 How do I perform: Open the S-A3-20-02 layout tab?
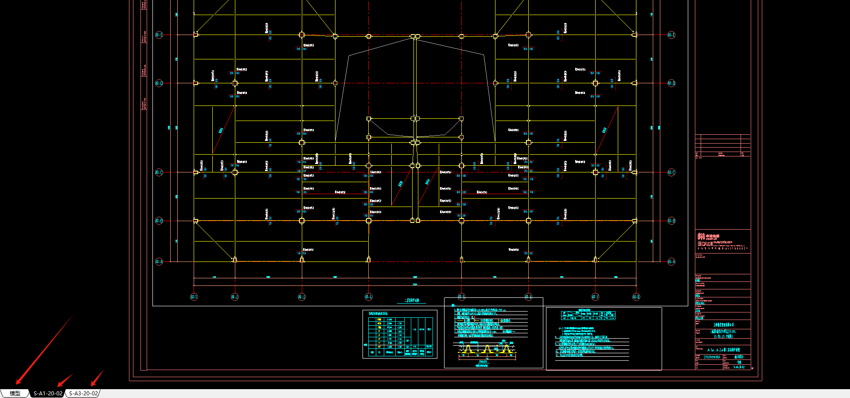click(83, 393)
